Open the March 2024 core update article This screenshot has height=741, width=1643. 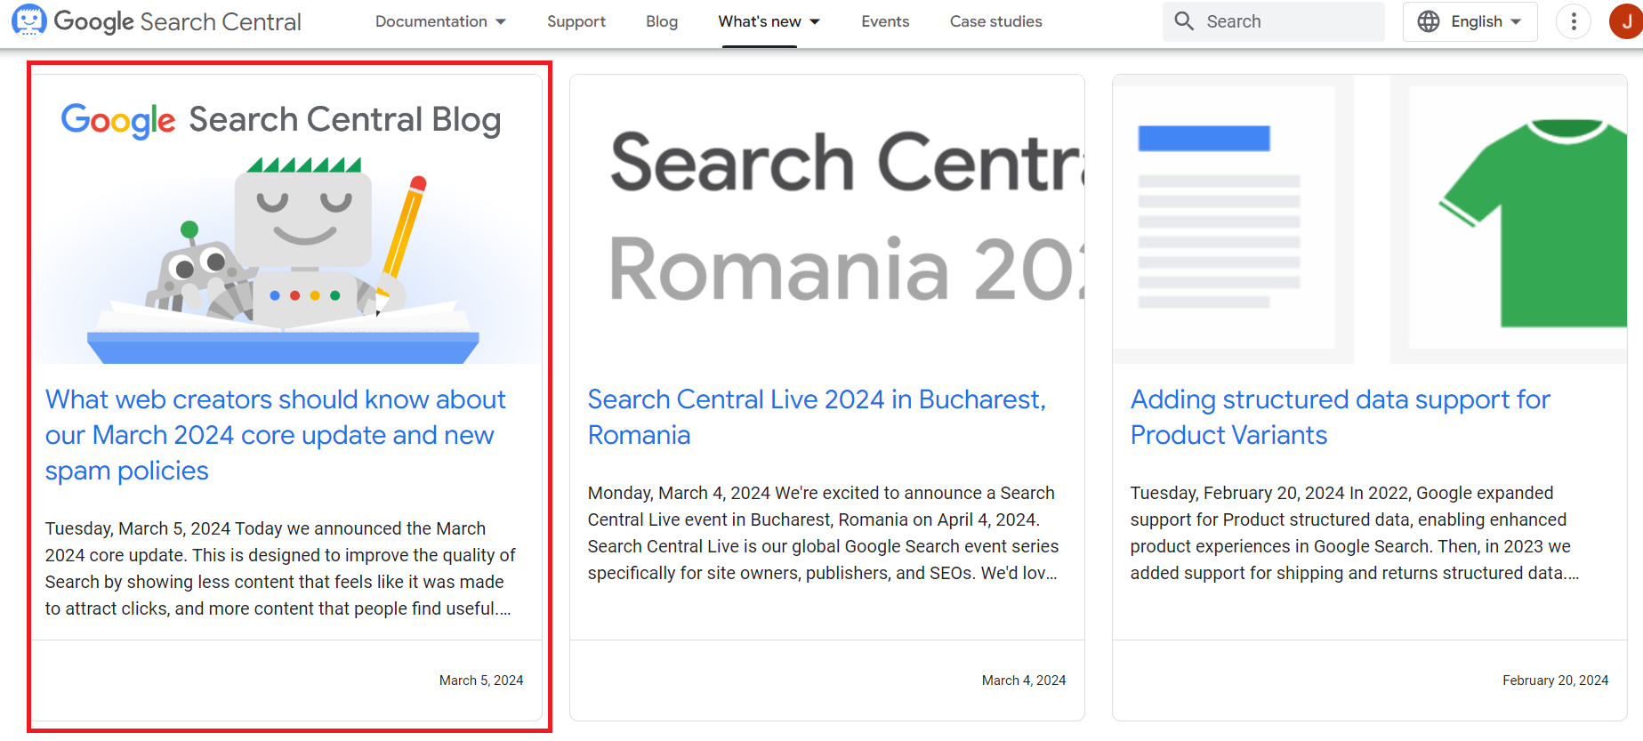276,435
